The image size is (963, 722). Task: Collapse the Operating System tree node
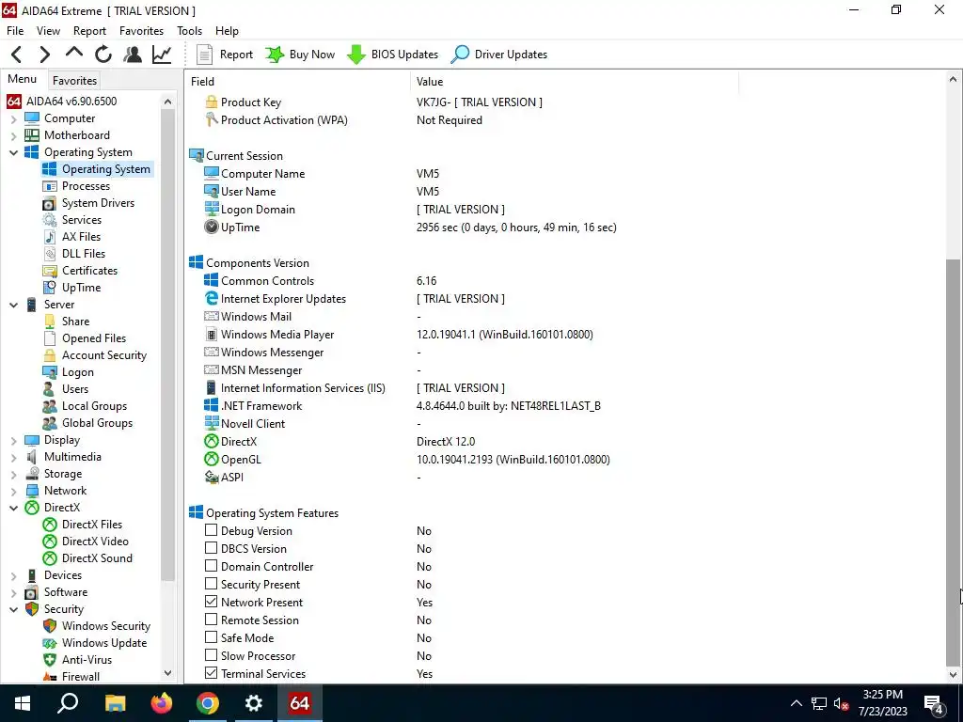[13, 152]
